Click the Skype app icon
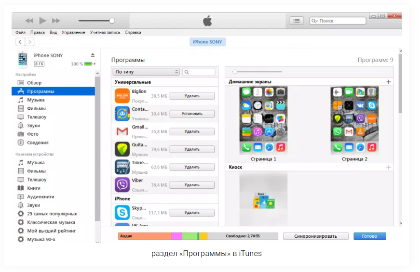Image resolution: width=420 pixels, height=272 pixels. [x=122, y=212]
